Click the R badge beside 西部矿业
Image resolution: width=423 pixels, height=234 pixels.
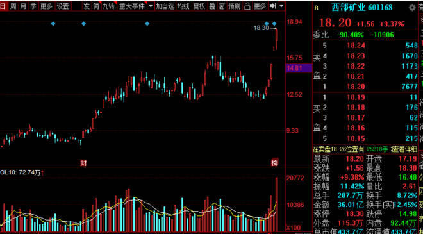[316, 8]
